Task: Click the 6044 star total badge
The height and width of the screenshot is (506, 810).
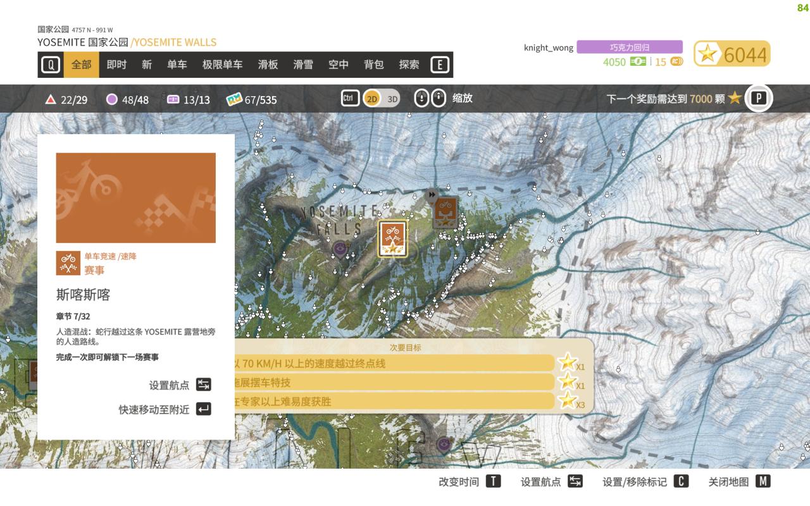Action: click(732, 54)
